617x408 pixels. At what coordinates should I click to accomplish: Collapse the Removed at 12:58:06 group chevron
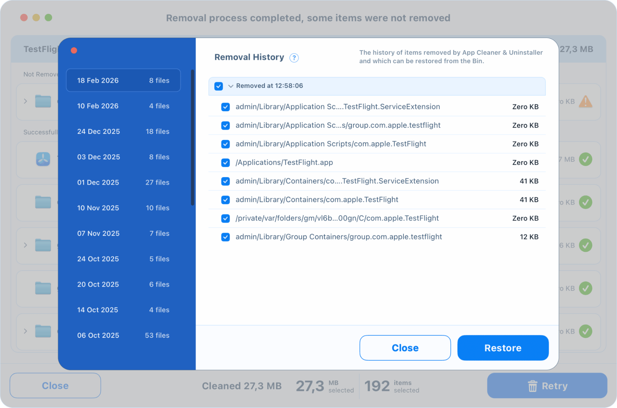click(230, 86)
